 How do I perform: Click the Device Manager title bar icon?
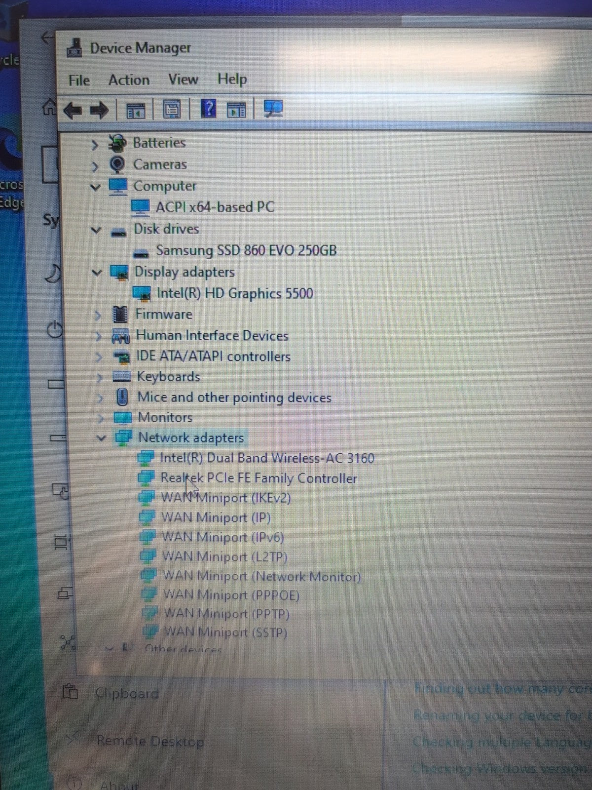[x=74, y=48]
